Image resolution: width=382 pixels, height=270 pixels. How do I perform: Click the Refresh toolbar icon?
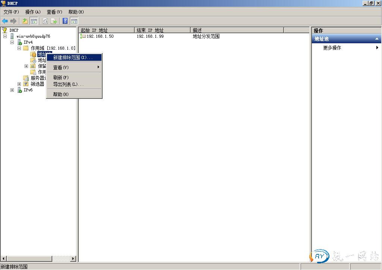pos(45,21)
